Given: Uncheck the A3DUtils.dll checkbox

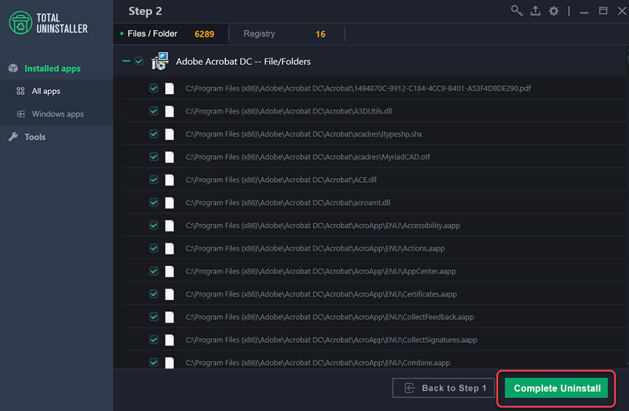Looking at the screenshot, I should [154, 111].
